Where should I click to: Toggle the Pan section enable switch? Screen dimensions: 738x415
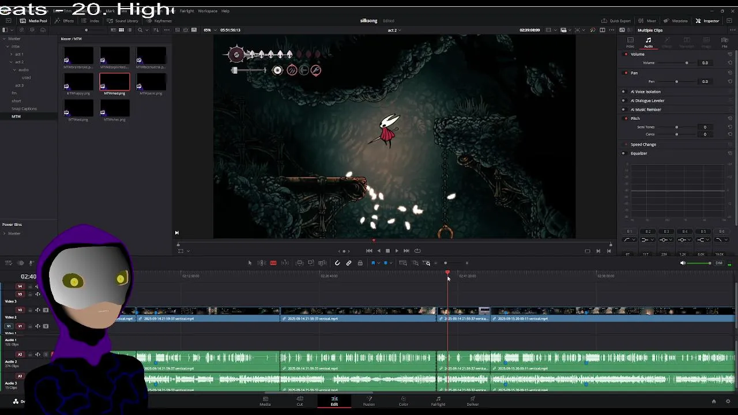point(626,73)
